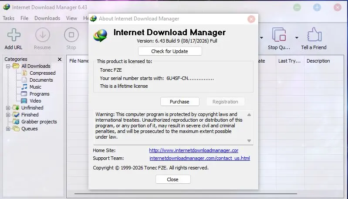The image size is (348, 199).
Task: Expand the Queues tree node
Action: point(8,129)
